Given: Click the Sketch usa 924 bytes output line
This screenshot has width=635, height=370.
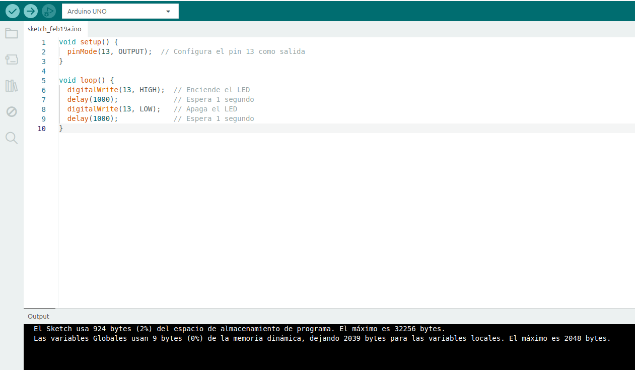Looking at the screenshot, I should click(239, 329).
